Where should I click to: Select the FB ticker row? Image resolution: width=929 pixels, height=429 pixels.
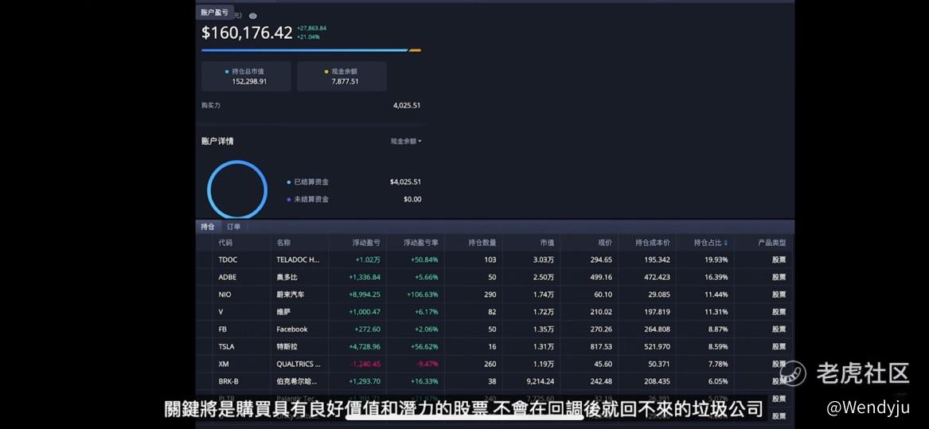pos(494,330)
